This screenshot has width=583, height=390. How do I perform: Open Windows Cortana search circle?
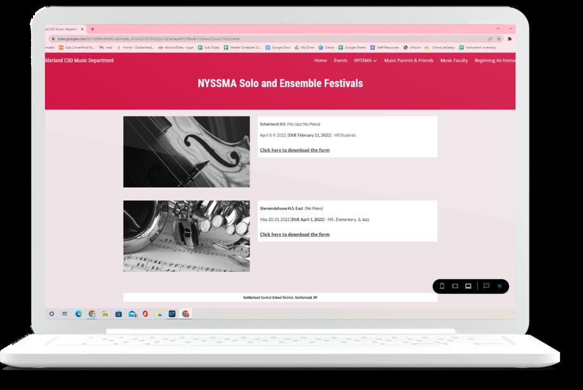point(51,314)
